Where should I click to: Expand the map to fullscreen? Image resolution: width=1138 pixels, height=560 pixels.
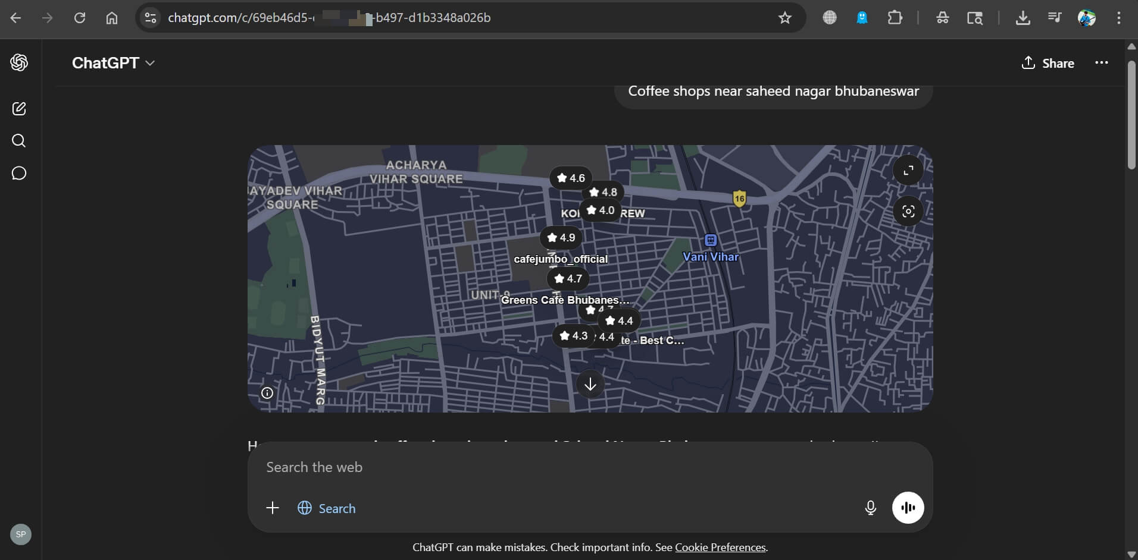pyautogui.click(x=907, y=170)
